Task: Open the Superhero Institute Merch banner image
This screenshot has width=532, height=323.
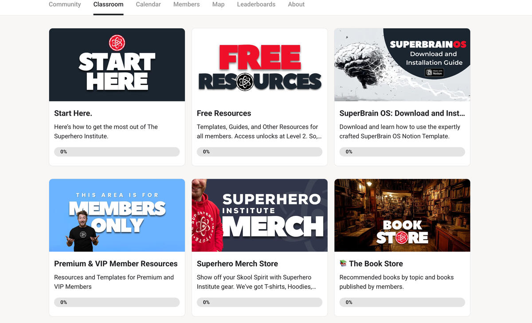Action: click(x=259, y=215)
